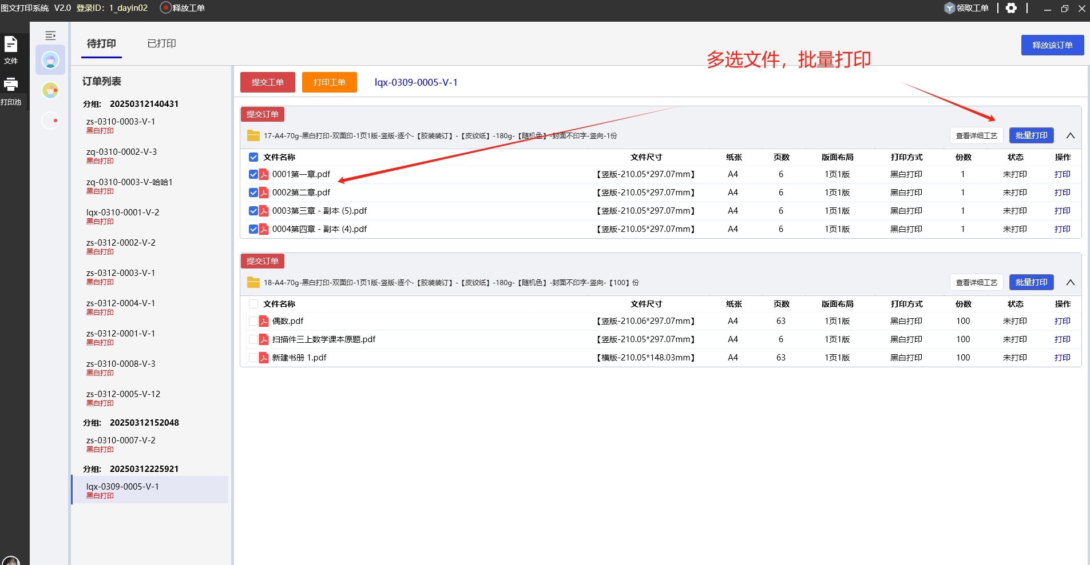The width and height of the screenshot is (1090, 565).
Task: Check the 偶数.pdf checkbox
Action: point(253,321)
